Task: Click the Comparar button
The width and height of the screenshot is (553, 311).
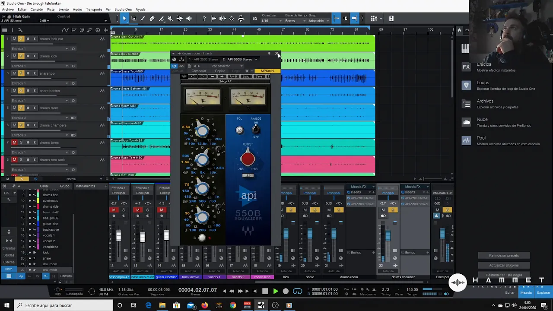Action: [199, 71]
